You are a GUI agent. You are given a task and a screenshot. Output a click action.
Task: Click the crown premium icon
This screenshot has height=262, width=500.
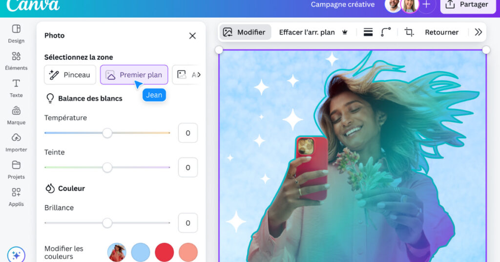[345, 32]
